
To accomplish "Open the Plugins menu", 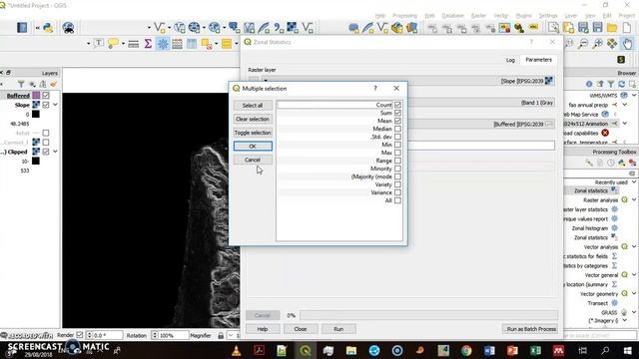I will coord(523,16).
